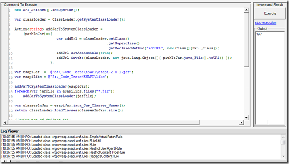The image size is (289, 164).
Task: Click the getDeclaredMethod("addURL") line
Action: (x=163, y=49)
